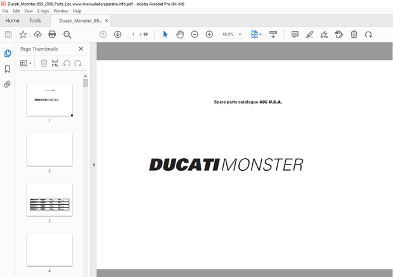This screenshot has height=277, width=393.
Task: Open thumbnails options dropdown menu
Action: tap(26, 63)
